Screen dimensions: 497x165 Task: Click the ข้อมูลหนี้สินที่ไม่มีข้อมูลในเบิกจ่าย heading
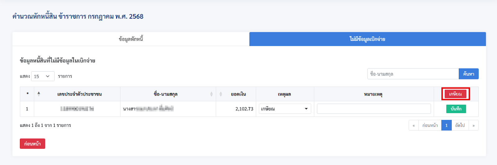[x=57, y=60]
